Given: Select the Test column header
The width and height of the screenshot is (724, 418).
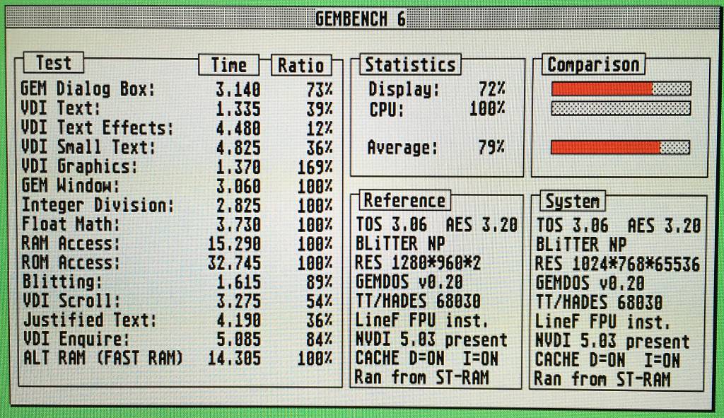Looking at the screenshot, I should (54, 63).
